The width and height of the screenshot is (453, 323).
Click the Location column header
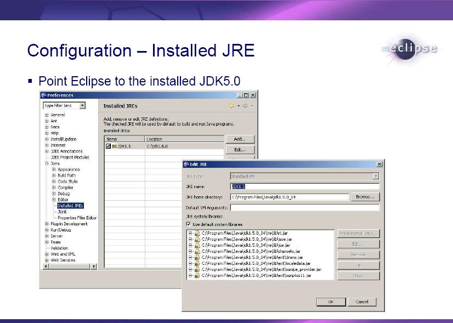click(x=184, y=139)
